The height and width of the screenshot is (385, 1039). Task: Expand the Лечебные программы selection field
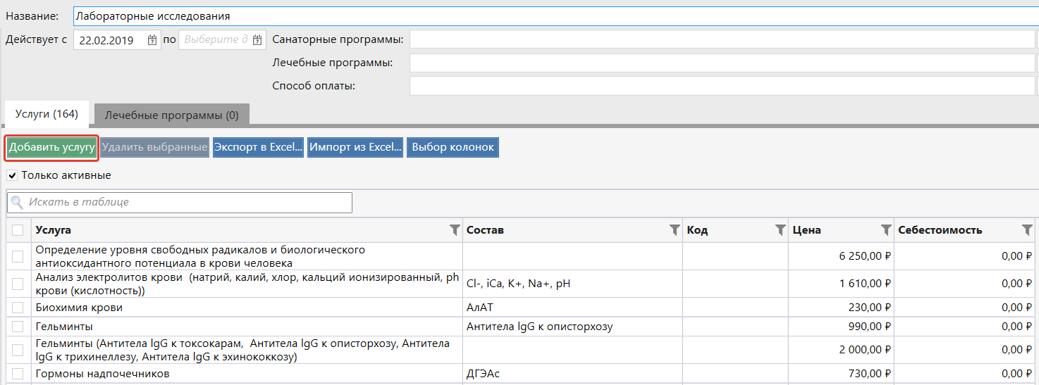722,63
